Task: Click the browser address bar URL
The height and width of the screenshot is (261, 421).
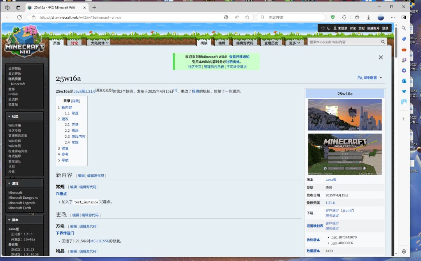Action: [x=80, y=17]
